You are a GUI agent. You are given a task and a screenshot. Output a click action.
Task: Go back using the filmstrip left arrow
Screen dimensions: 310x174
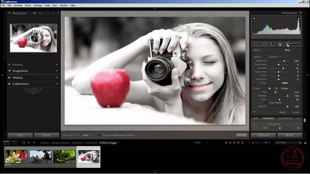click(29, 143)
